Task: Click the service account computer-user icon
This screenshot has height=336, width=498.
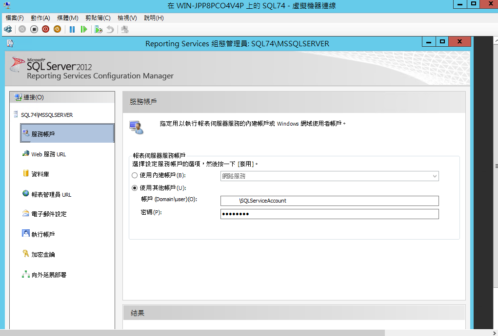Action: click(137, 128)
